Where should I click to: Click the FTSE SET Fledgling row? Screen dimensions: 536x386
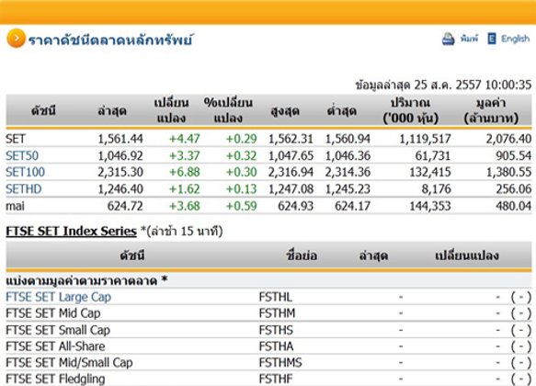(x=268, y=379)
